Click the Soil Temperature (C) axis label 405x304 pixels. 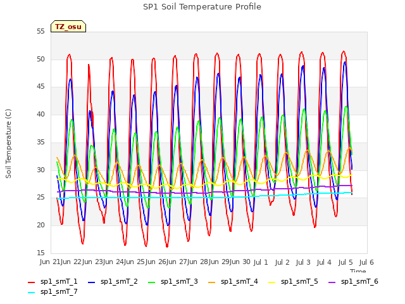click(8, 144)
